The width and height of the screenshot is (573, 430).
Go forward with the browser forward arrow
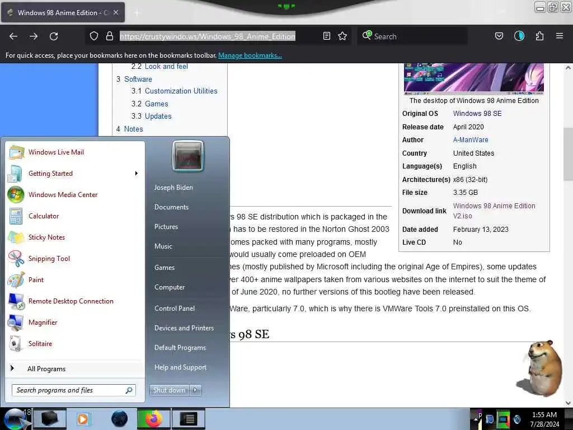[x=34, y=36]
